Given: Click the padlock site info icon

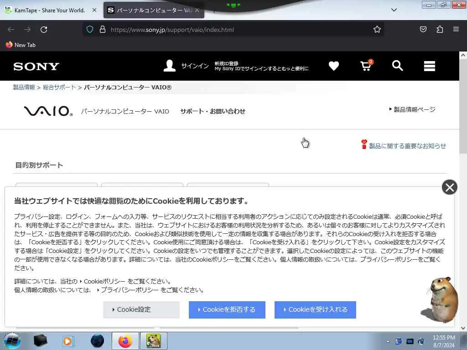Looking at the screenshot, I should [x=103, y=30].
